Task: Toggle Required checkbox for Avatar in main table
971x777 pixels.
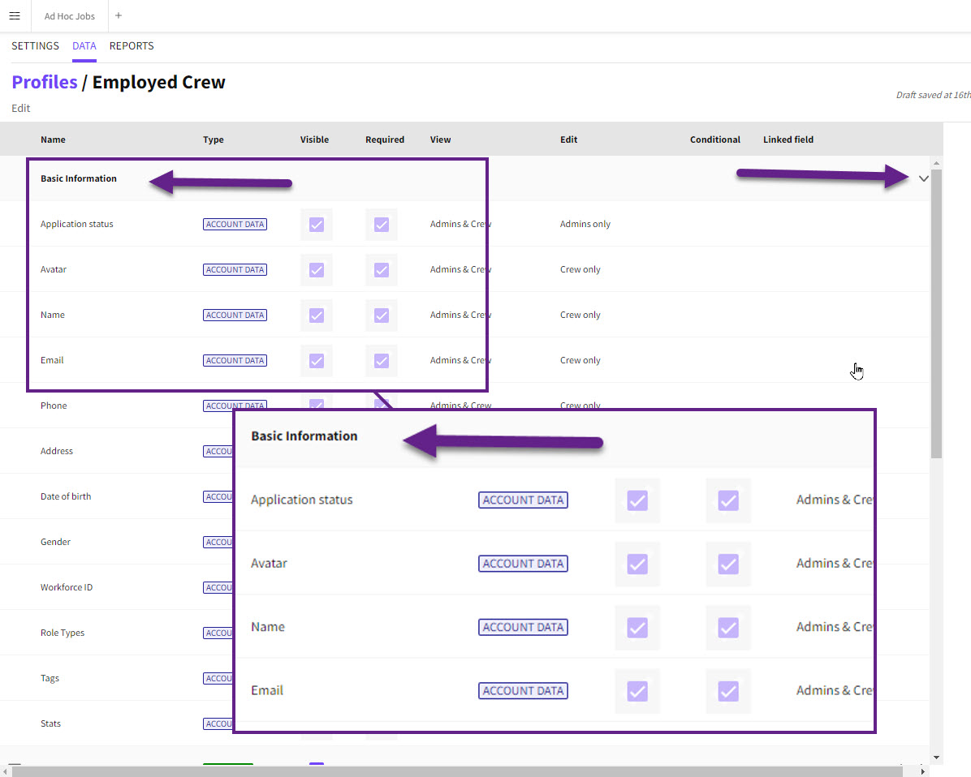Action: (x=381, y=270)
